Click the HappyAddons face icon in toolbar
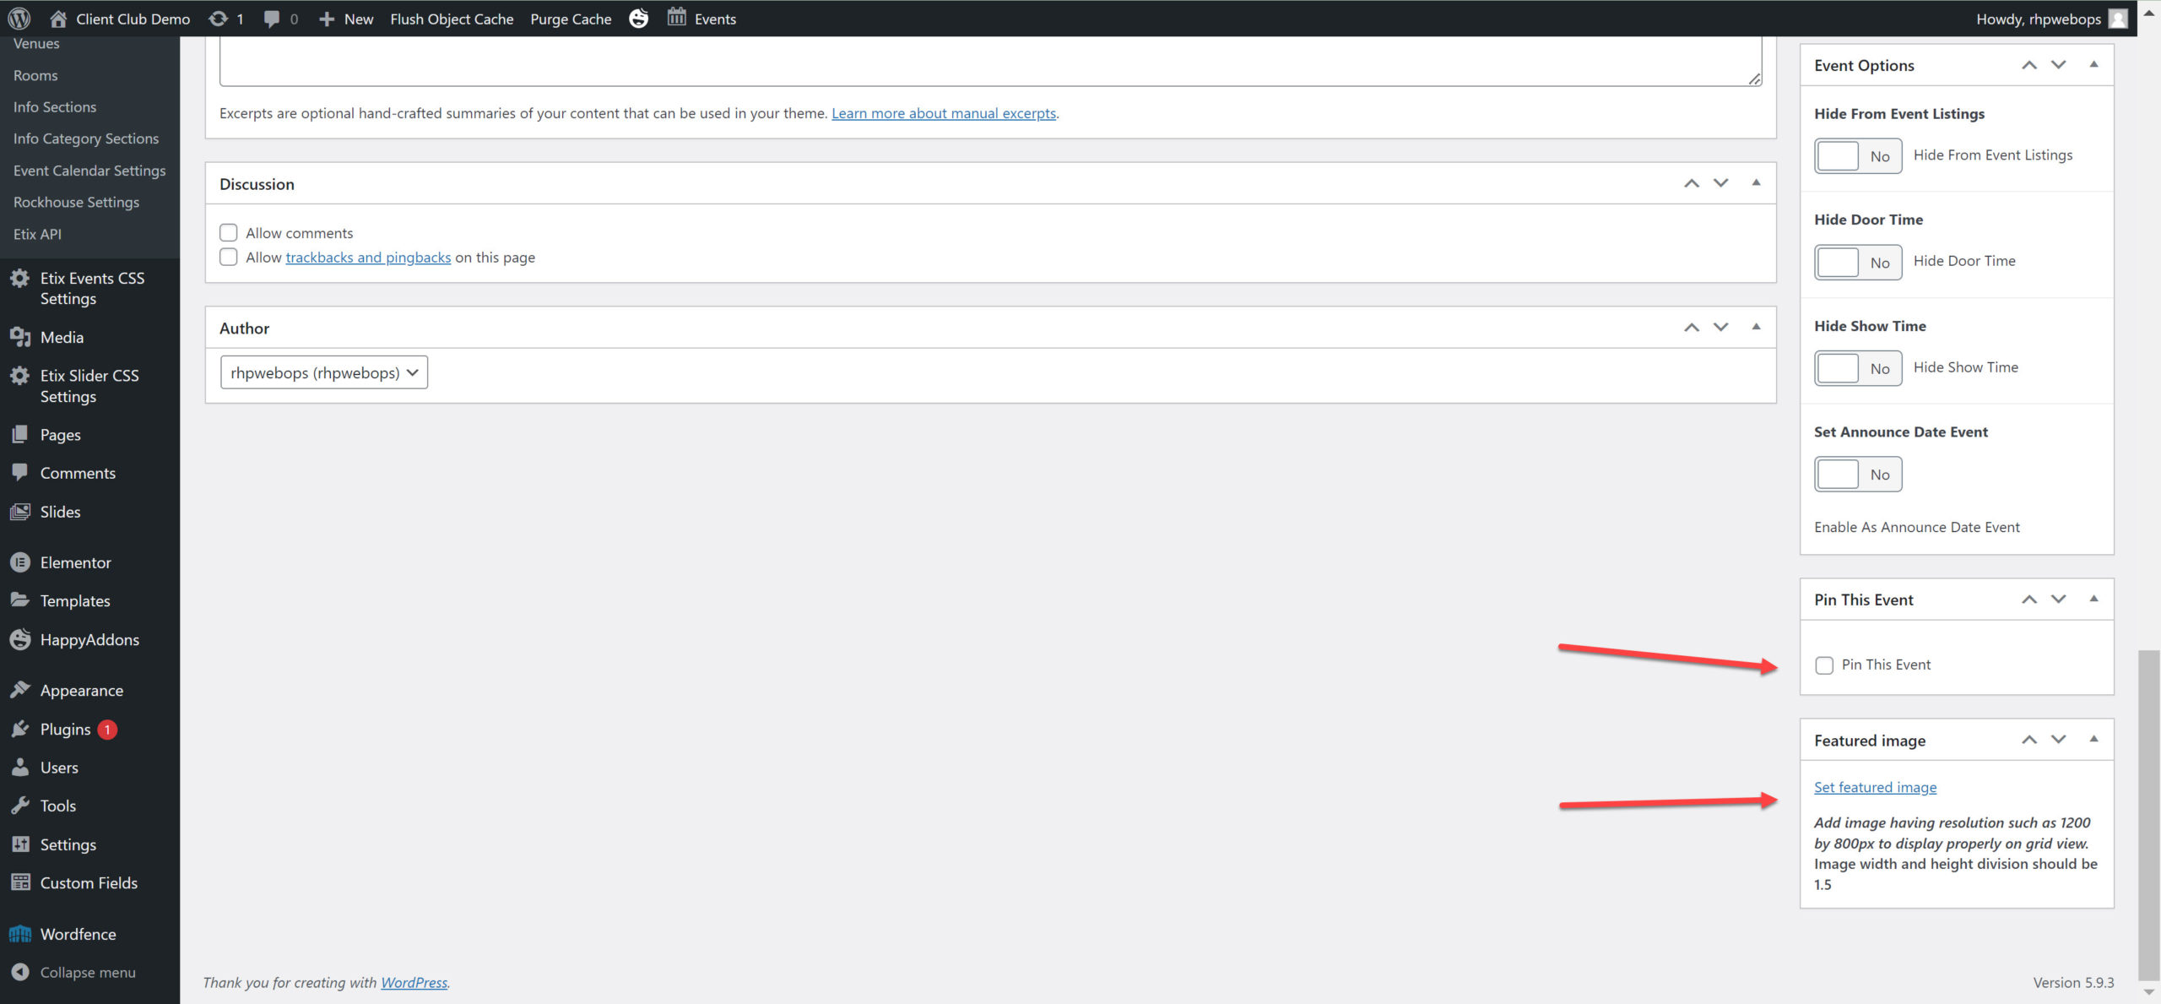Image resolution: width=2161 pixels, height=1004 pixels. click(x=639, y=19)
